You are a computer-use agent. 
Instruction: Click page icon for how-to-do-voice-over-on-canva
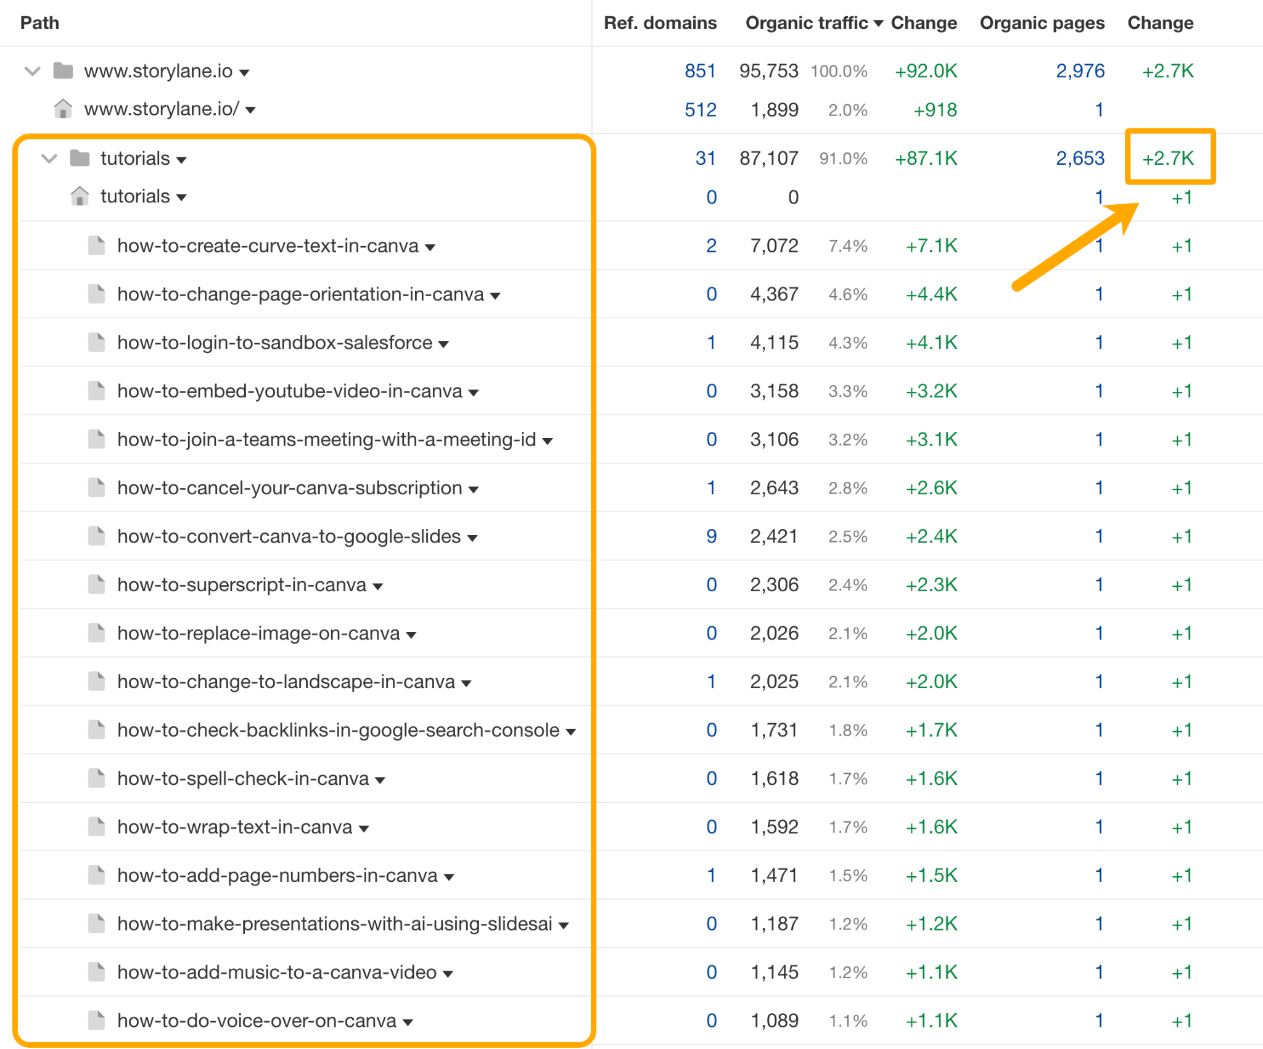(96, 1020)
